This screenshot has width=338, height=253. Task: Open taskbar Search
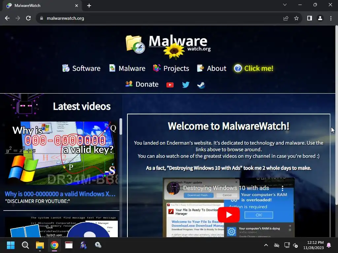click(x=25, y=245)
